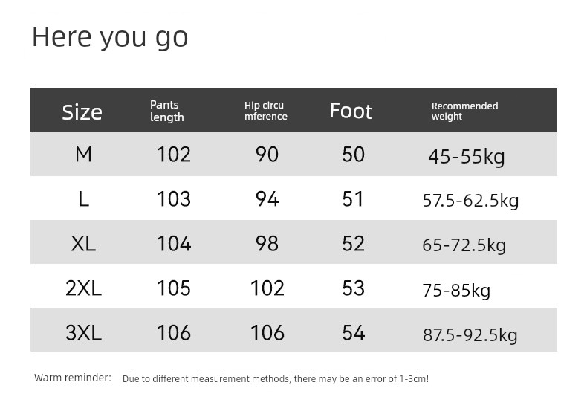Image resolution: width=587 pixels, height=417 pixels.
Task: Click the 45-55kg weight value
Action: click(467, 156)
